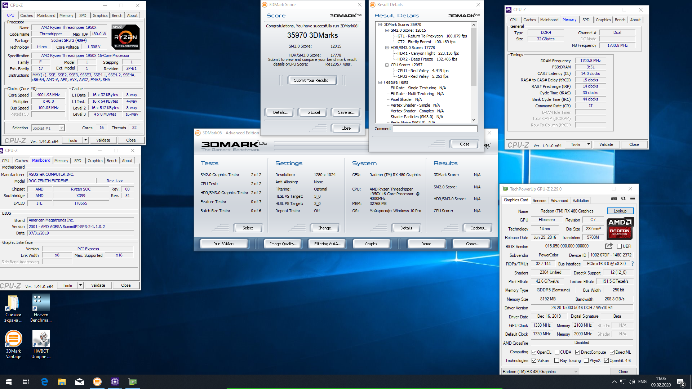
Task: Collapse the SM2.0 Score tree node
Action: 387,30
